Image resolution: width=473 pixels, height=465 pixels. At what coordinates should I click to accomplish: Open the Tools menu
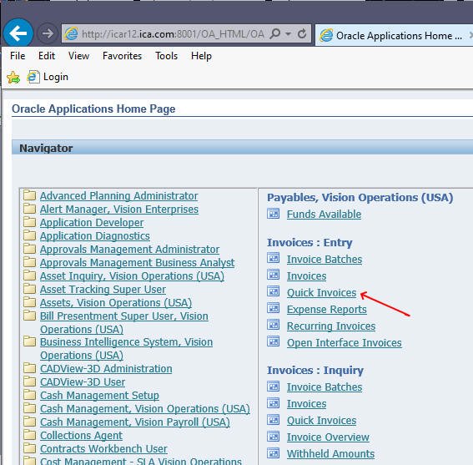[x=167, y=56]
